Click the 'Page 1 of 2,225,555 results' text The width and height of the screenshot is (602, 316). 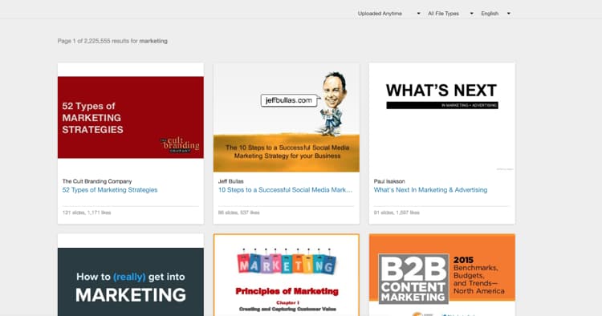pyautogui.click(x=112, y=41)
